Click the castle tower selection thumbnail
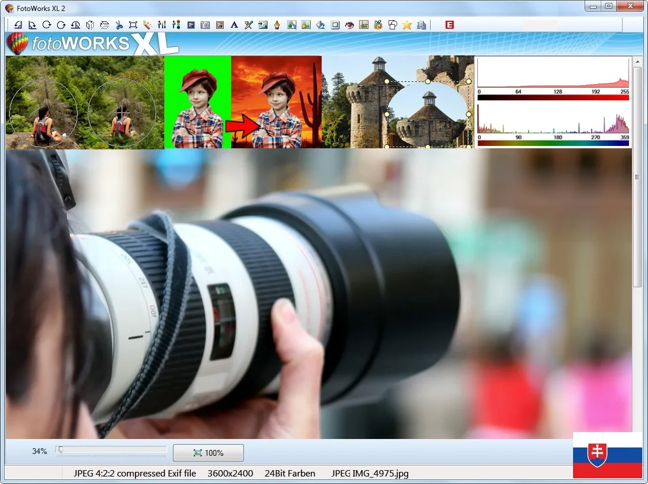The height and width of the screenshot is (484, 648). pos(398,102)
